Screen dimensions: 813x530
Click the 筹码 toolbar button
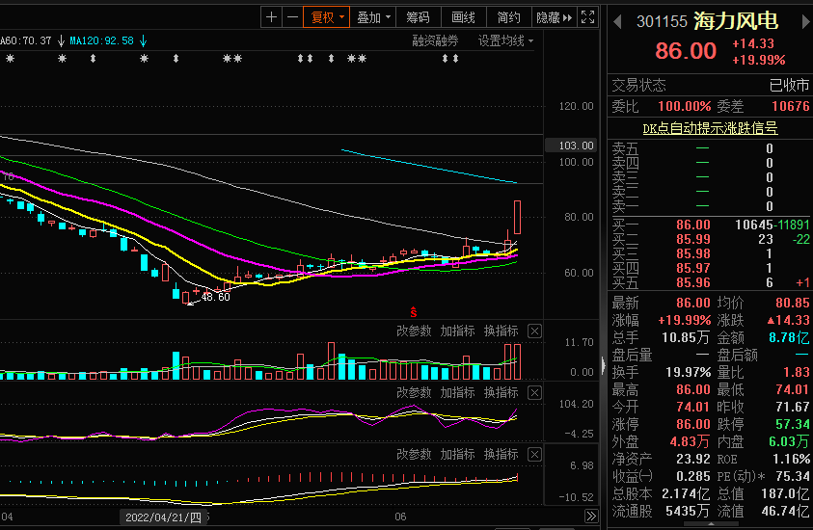point(418,17)
